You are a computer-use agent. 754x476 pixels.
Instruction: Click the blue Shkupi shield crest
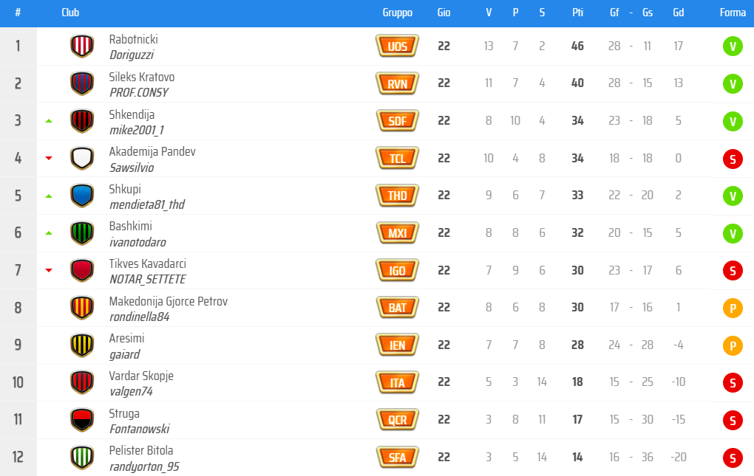point(81,196)
